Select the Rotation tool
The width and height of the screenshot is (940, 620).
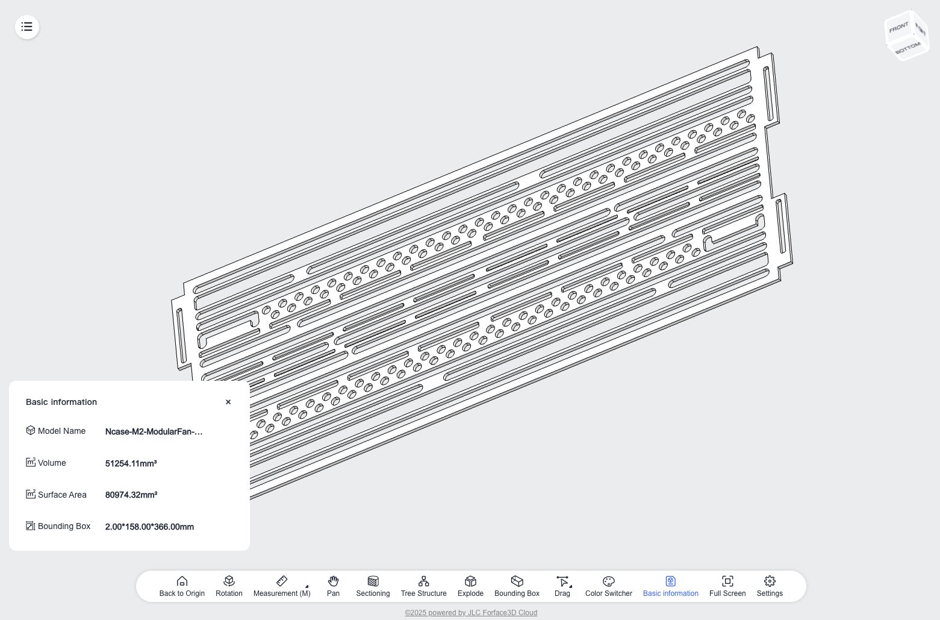click(229, 581)
